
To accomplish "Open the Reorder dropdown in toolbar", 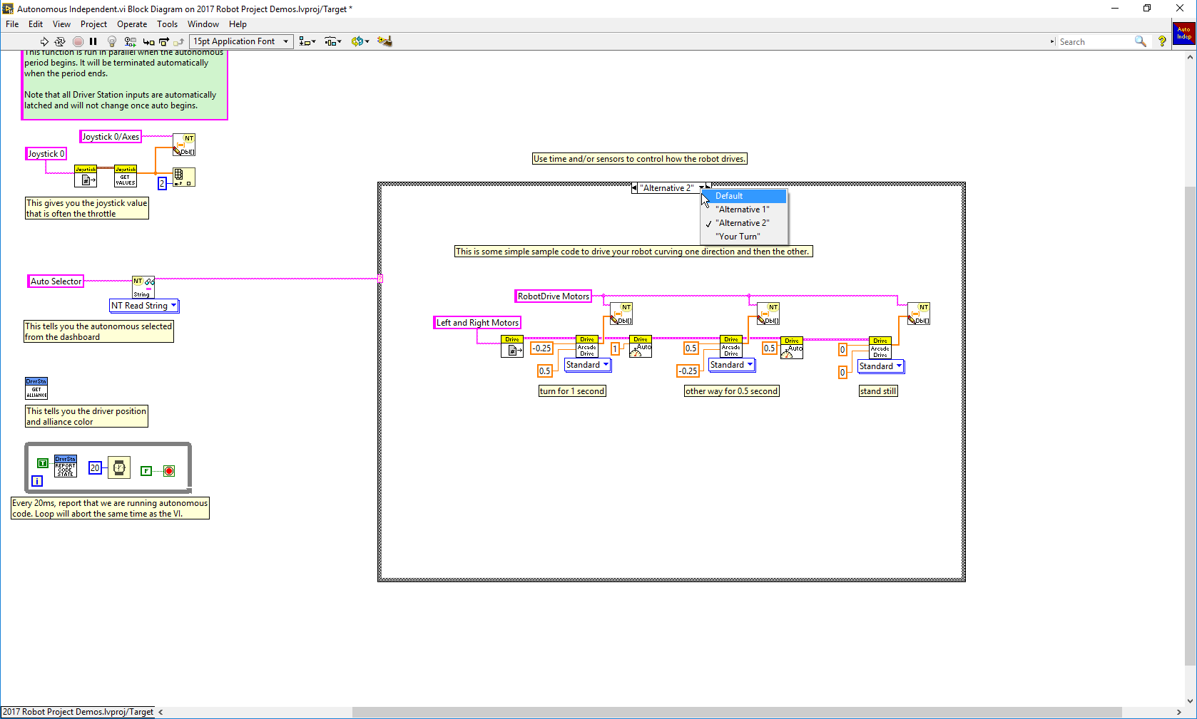I will (x=360, y=41).
